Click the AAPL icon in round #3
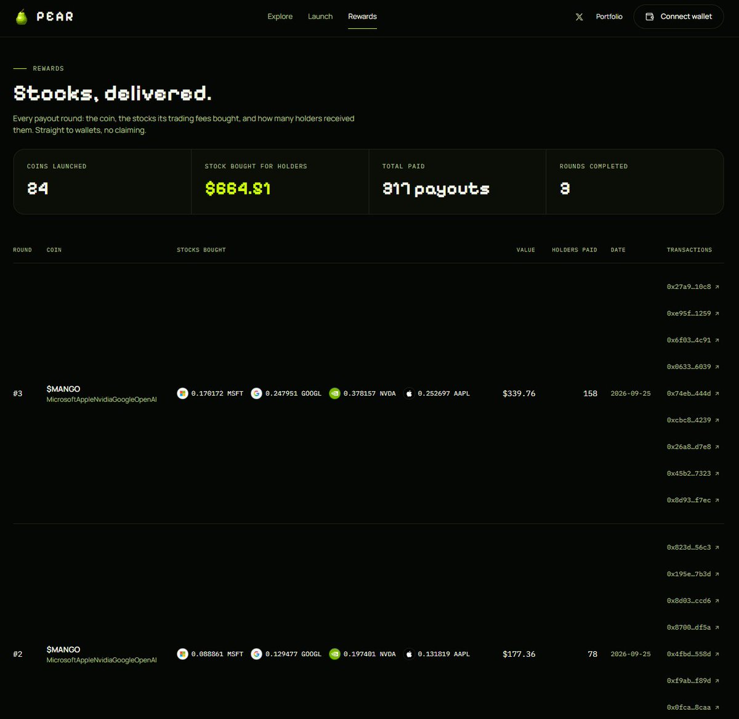The height and width of the screenshot is (719, 739). pos(409,393)
